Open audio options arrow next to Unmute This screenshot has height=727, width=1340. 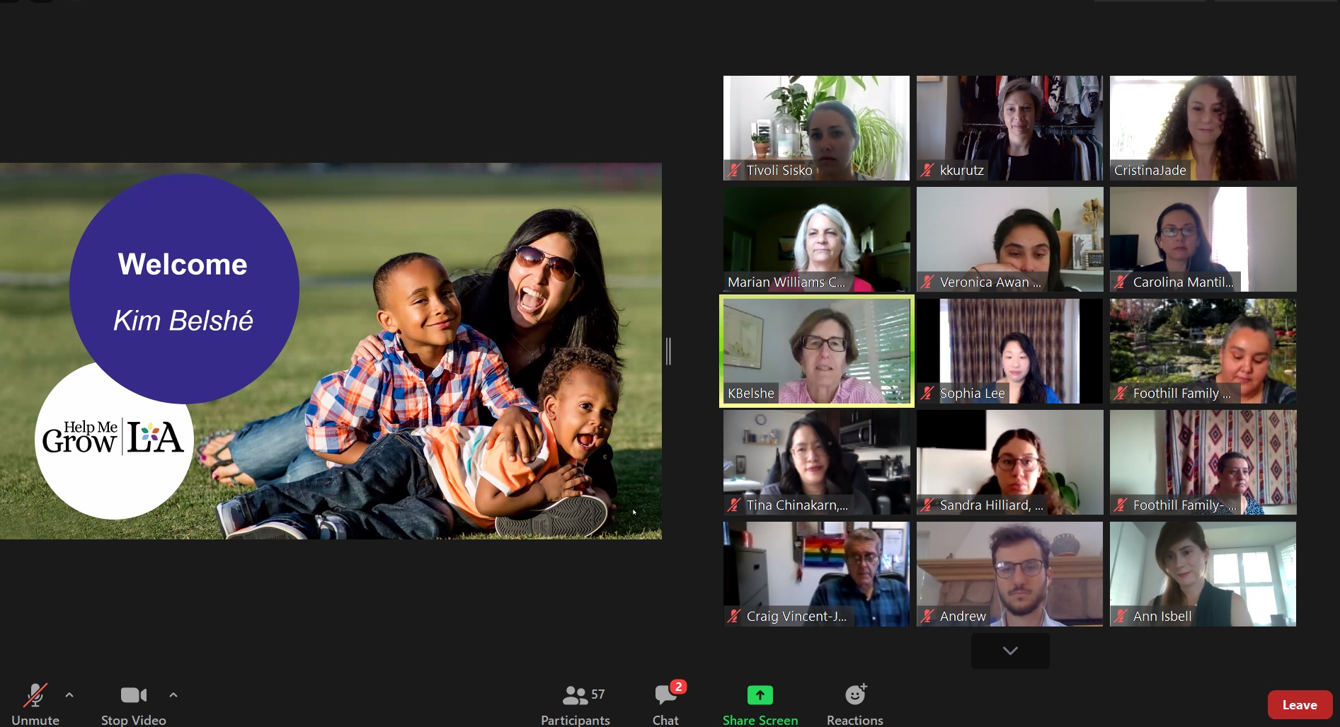click(x=69, y=695)
